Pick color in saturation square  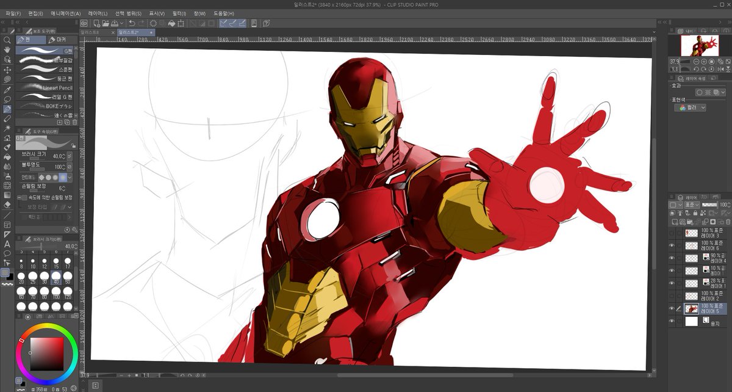48,354
